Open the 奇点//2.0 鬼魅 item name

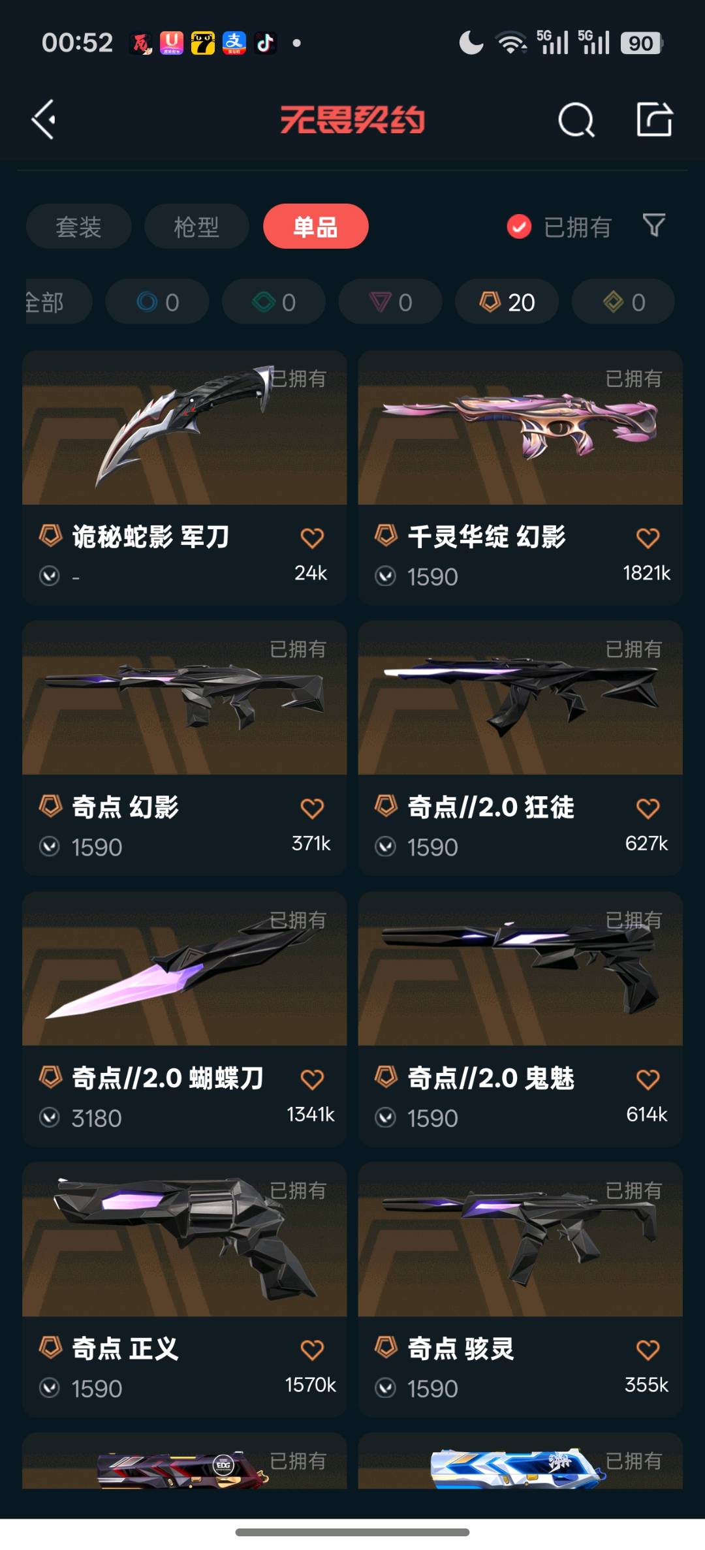(491, 1078)
